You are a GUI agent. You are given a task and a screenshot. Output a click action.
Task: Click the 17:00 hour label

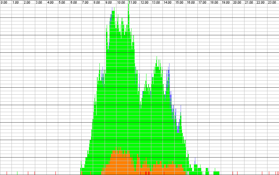pos(202,2)
